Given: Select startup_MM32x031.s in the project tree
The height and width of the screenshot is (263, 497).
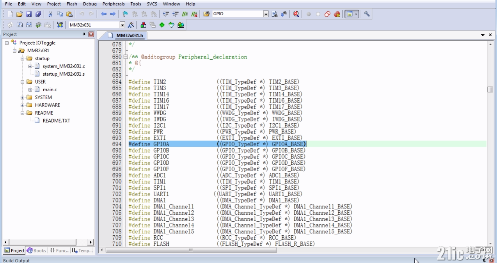Looking at the screenshot, I should [64, 74].
